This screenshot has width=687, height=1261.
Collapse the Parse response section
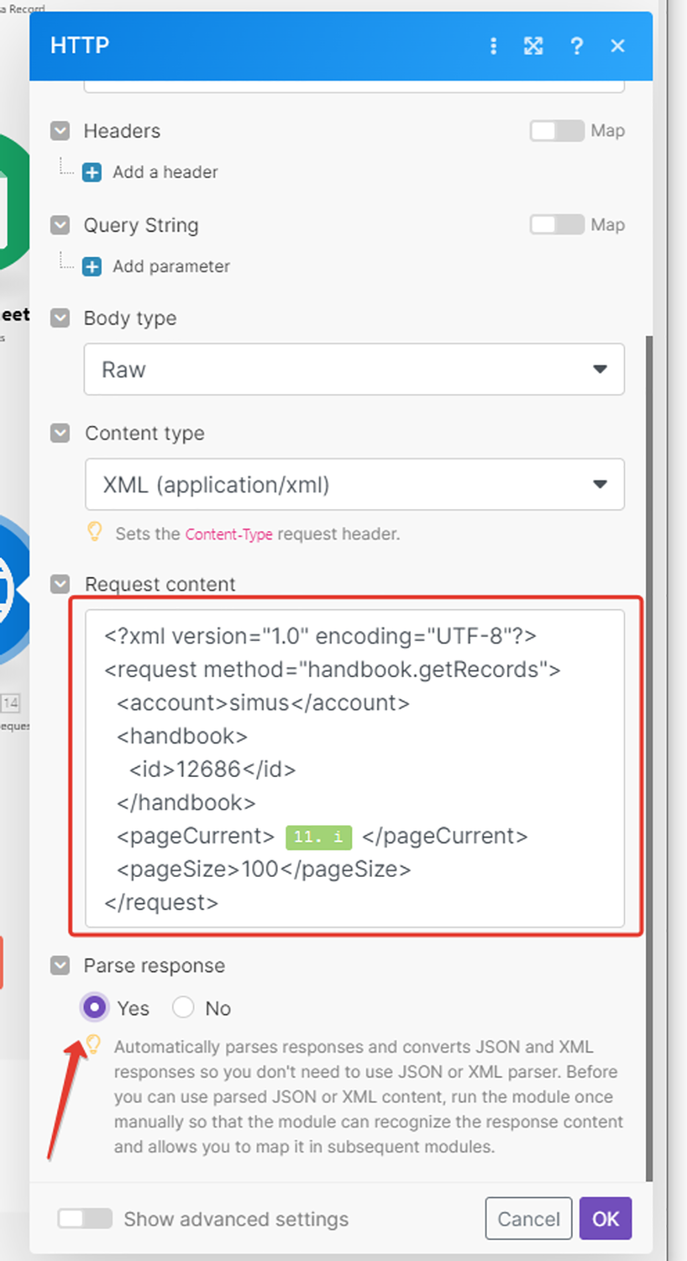pyautogui.click(x=60, y=966)
